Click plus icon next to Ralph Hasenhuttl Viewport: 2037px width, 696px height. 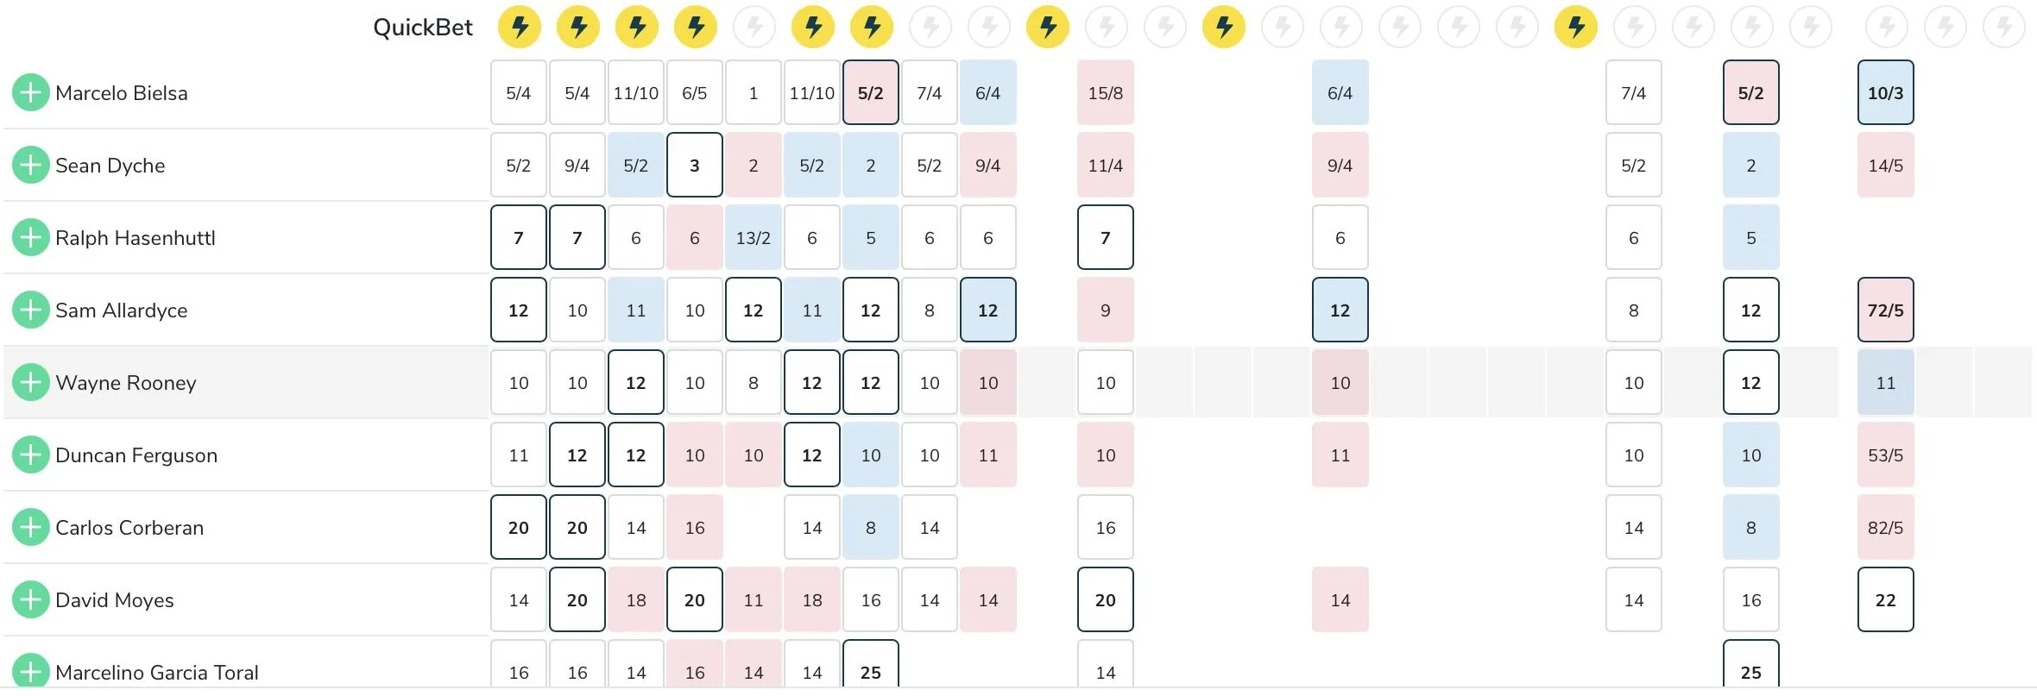[30, 237]
